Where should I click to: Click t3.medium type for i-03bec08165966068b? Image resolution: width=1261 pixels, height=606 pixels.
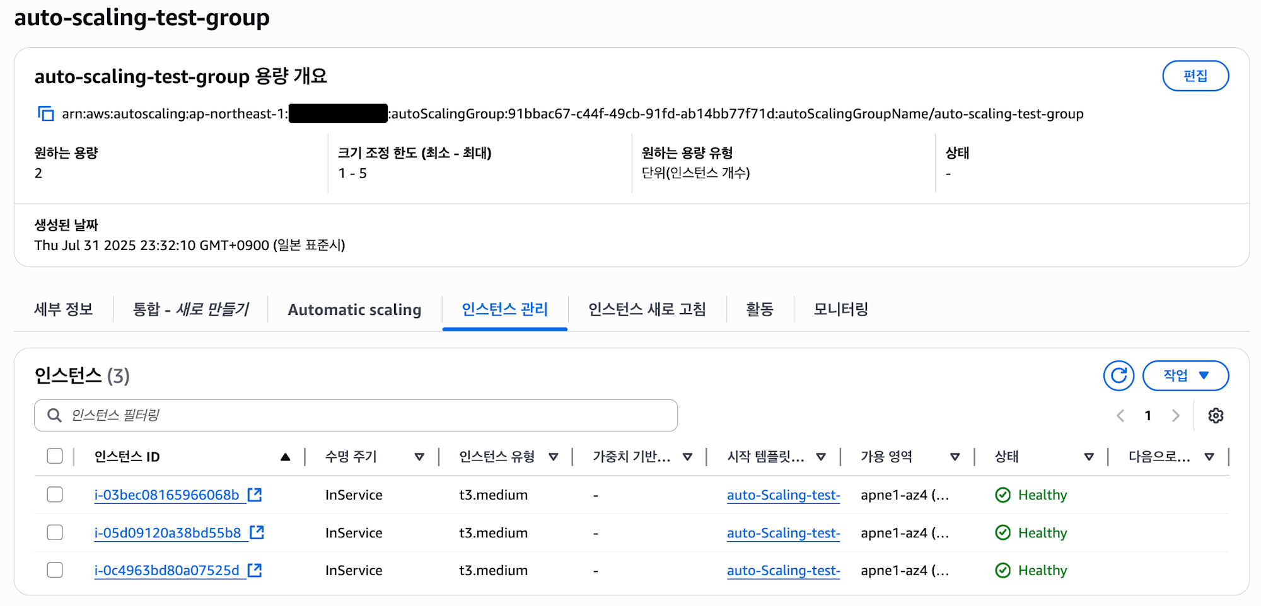[493, 495]
